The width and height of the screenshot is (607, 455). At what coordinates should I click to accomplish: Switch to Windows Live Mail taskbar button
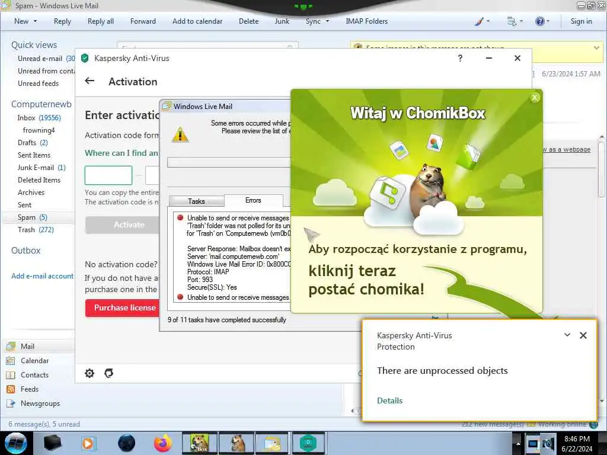(273, 443)
